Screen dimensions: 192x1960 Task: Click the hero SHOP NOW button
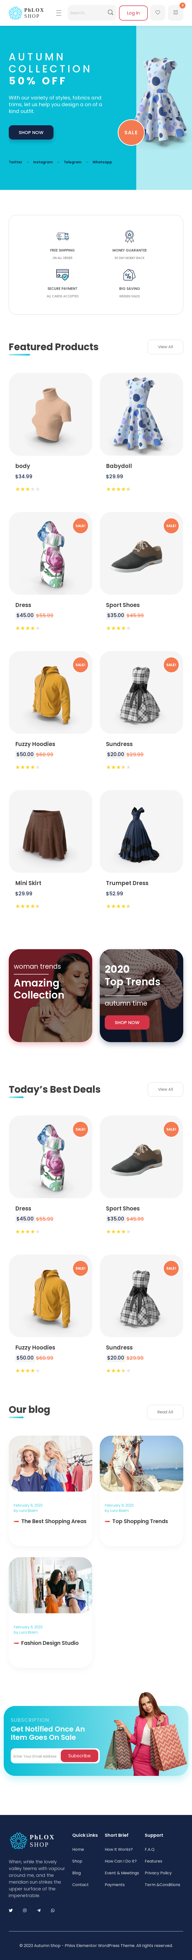tap(31, 132)
